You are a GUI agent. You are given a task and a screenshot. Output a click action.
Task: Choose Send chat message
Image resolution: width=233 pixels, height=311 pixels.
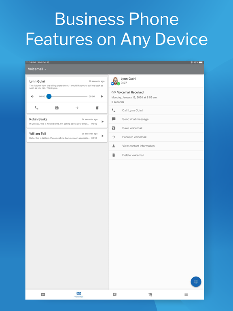click(x=156, y=119)
